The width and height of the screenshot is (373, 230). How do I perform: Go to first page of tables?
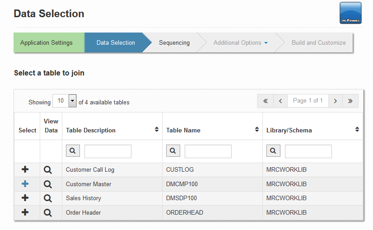266,101
